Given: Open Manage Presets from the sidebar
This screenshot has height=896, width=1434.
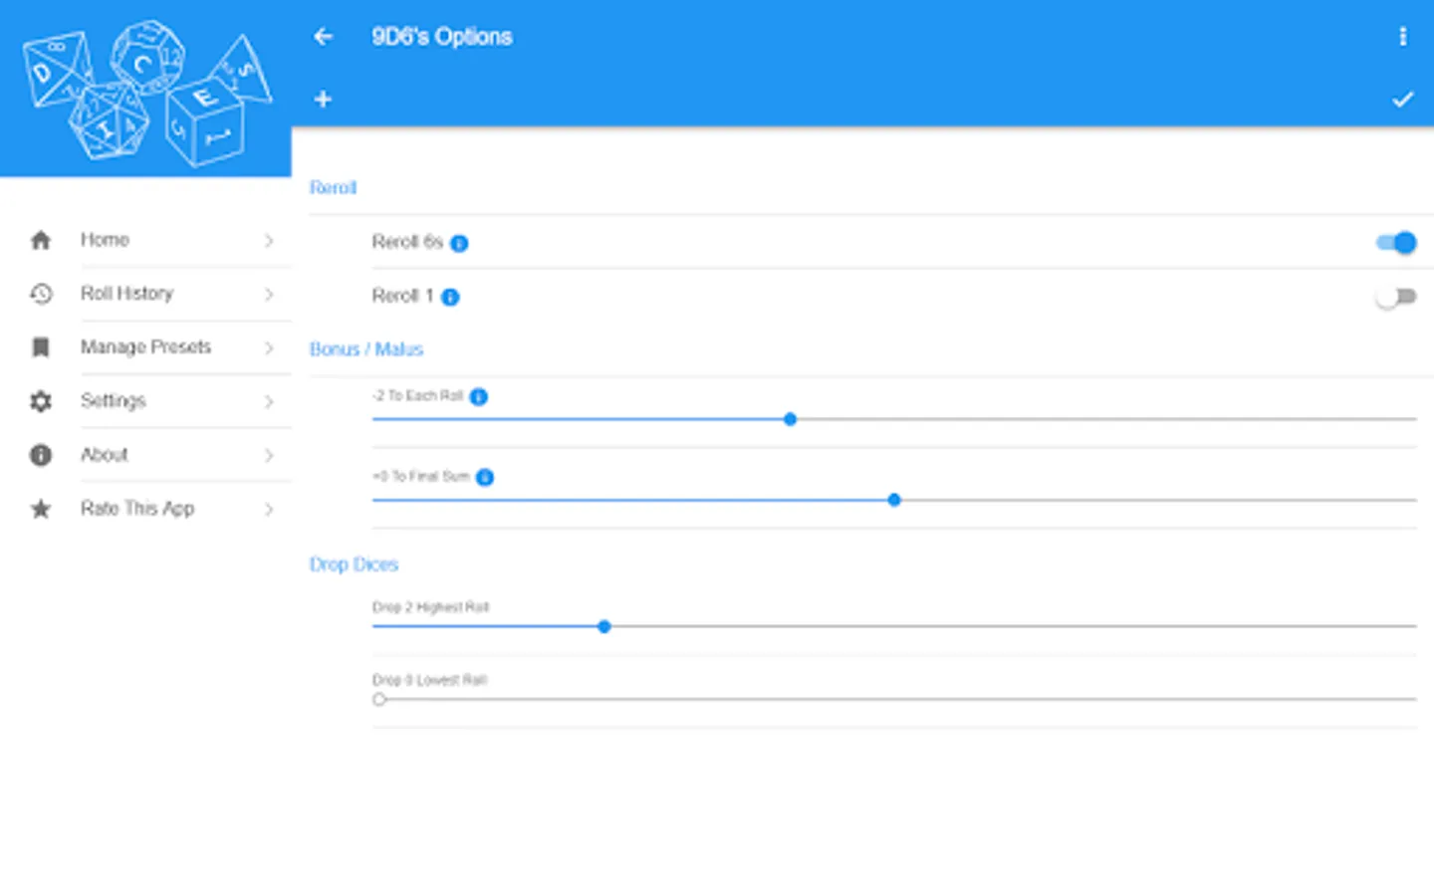Looking at the screenshot, I should coord(145,347).
